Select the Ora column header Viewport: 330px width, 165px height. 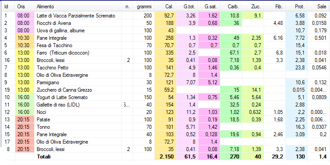coord(21,7)
